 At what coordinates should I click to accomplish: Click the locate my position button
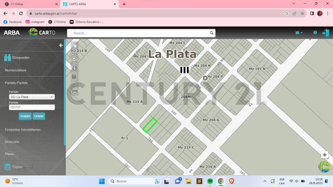[325, 155]
